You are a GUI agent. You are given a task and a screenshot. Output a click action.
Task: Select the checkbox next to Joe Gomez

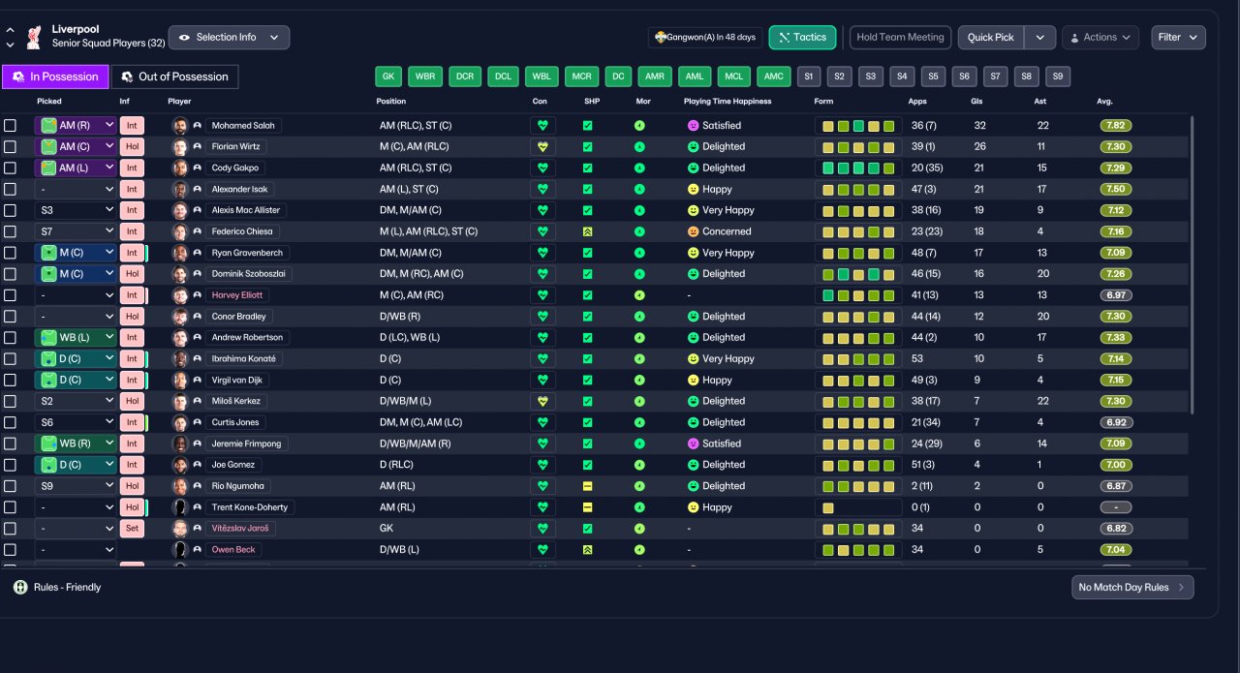point(10,465)
